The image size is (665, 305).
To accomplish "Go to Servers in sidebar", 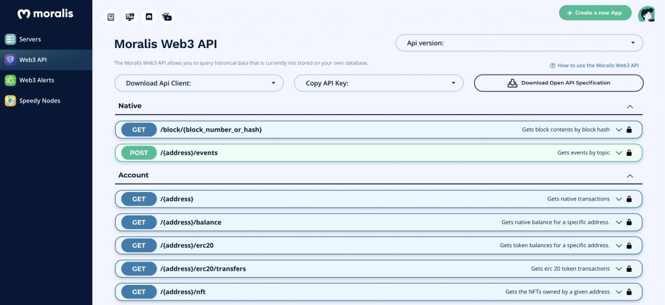I will (x=46, y=40).
